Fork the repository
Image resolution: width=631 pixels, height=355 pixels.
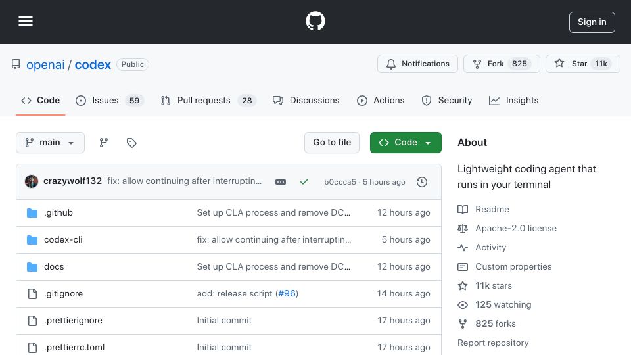[502, 64]
